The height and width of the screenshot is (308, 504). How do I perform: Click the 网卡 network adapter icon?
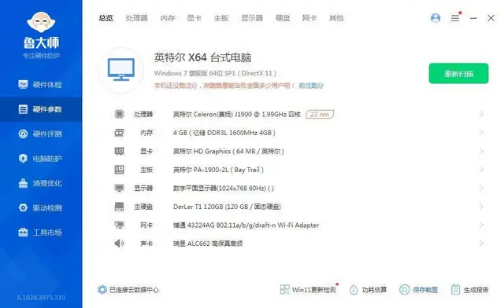click(119, 225)
